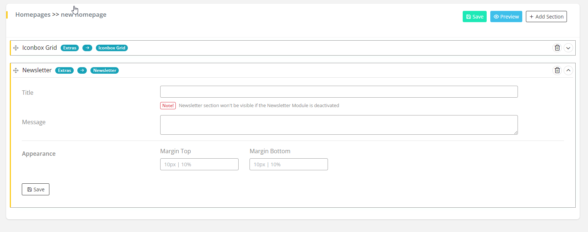This screenshot has height=232, width=588.
Task: Click the Margin Bottom input
Action: (288, 164)
